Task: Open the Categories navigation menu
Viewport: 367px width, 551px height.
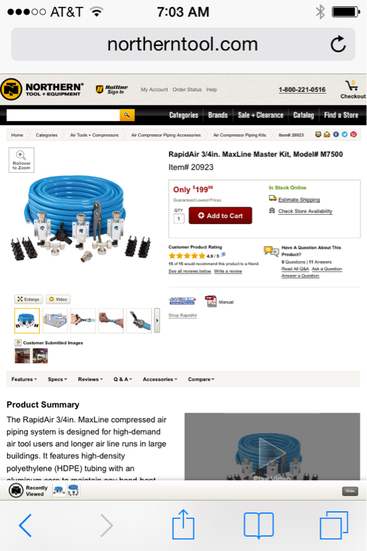Action: [x=183, y=115]
